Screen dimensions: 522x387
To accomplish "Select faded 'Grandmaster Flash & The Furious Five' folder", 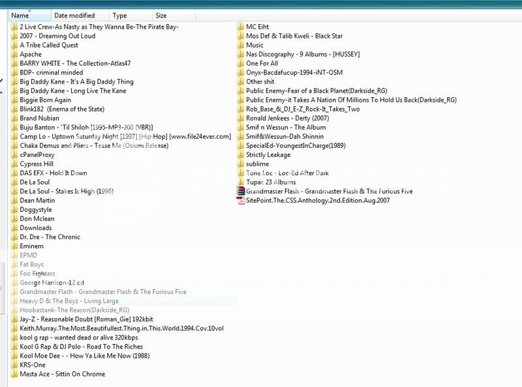I will tap(103, 292).
